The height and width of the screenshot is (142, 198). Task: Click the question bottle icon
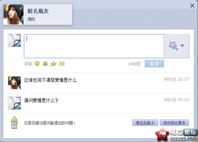(x=14, y=123)
